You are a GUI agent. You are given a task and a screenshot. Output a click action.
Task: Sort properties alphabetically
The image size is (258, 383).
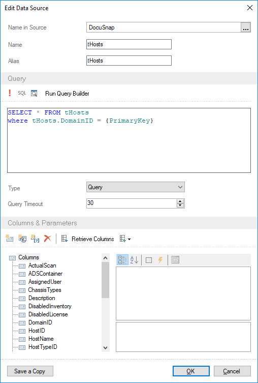(135, 260)
